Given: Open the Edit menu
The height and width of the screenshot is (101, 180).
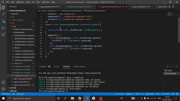Looking at the screenshot, I should coord(12,2).
